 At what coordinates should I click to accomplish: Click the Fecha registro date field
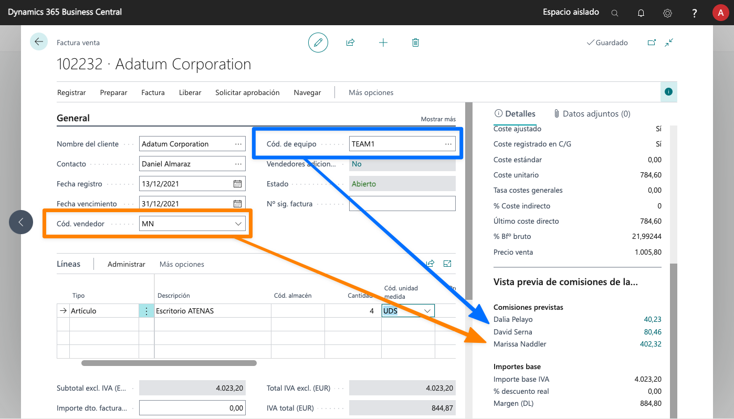point(192,184)
